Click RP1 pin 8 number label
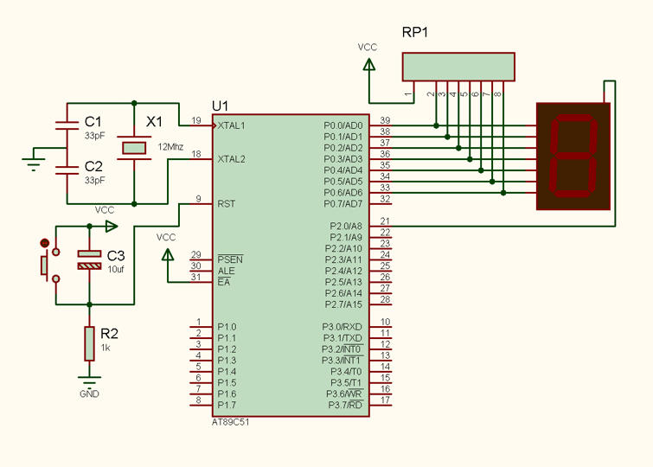This screenshot has width=653, height=467. click(497, 94)
